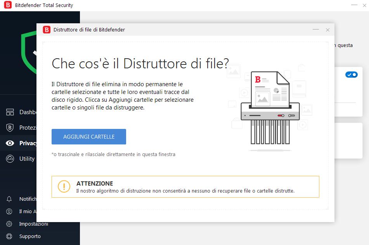Select the Protezione shield icon
Image resolution: width=369 pixels, height=245 pixels.
click(10, 127)
